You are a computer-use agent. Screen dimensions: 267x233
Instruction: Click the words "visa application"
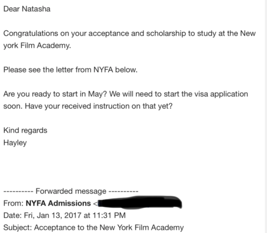tap(221, 94)
